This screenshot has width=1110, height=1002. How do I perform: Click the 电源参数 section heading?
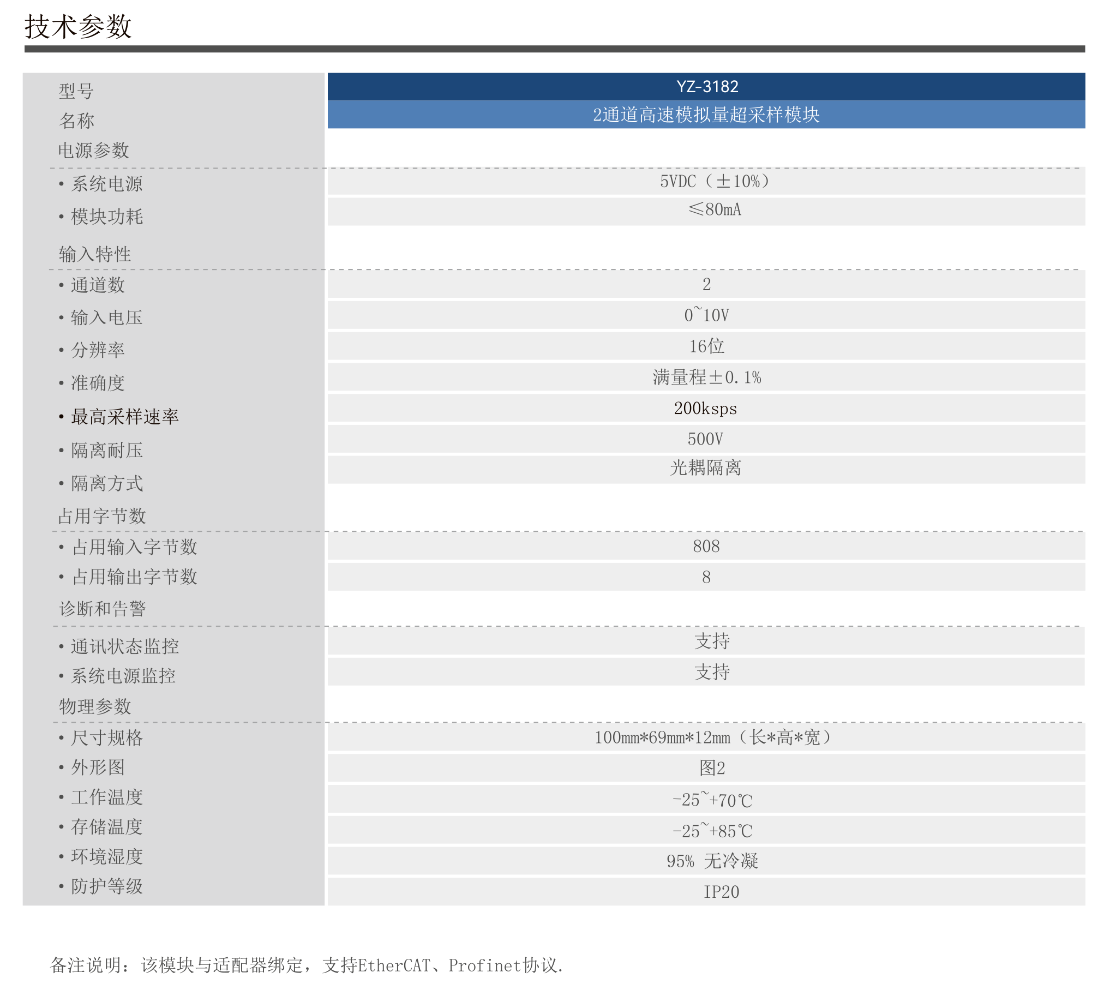click(x=94, y=151)
